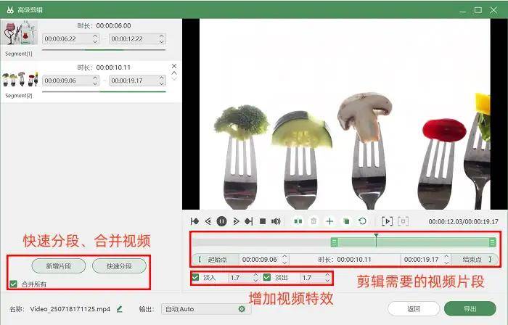Open output settings gear icon
This screenshot has width=508, height=325.
[242, 309]
